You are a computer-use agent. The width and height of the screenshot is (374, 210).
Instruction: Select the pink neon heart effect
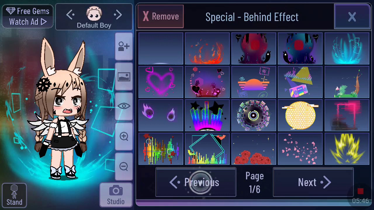coord(161,82)
